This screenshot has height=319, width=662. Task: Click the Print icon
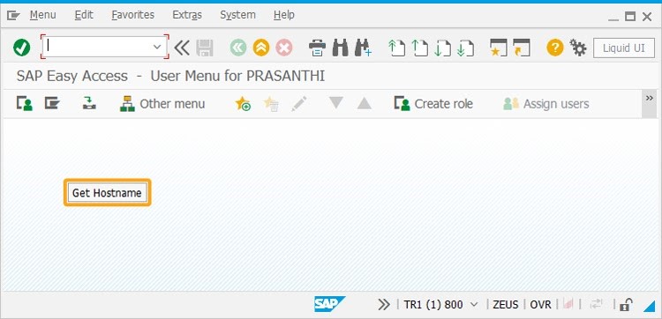pos(317,48)
